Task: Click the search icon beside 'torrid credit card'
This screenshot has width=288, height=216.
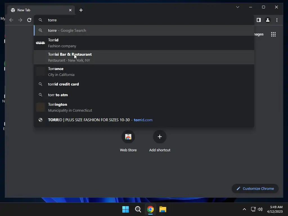Action: (40, 84)
